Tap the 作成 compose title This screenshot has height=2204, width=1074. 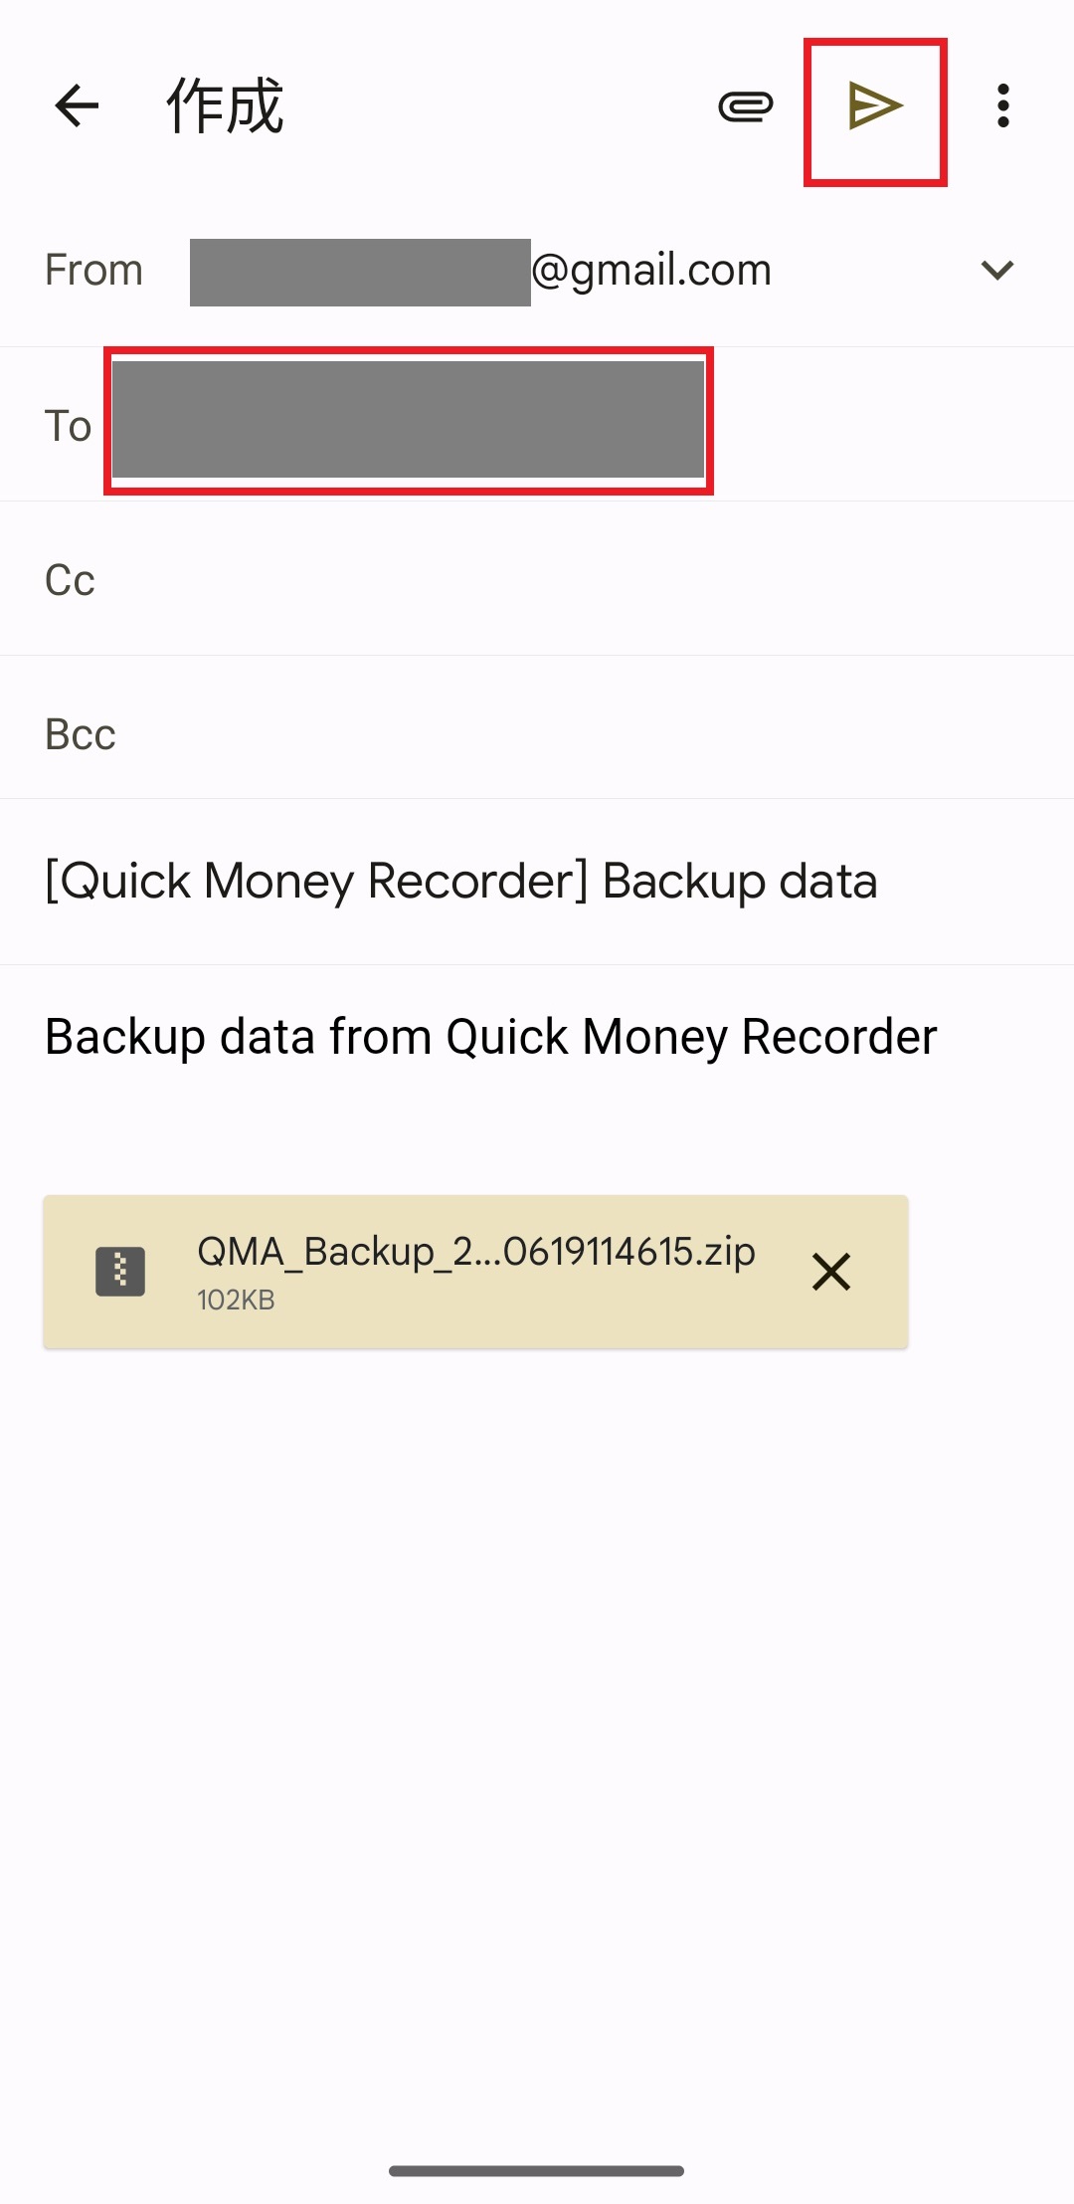click(x=225, y=105)
